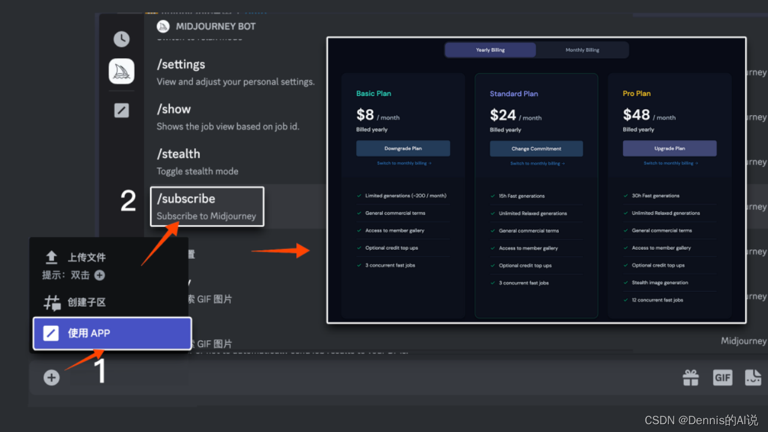Image resolution: width=768 pixels, height=432 pixels.
Task: Click 'Subscribe to Midjourney' description text
Action: [x=206, y=216]
